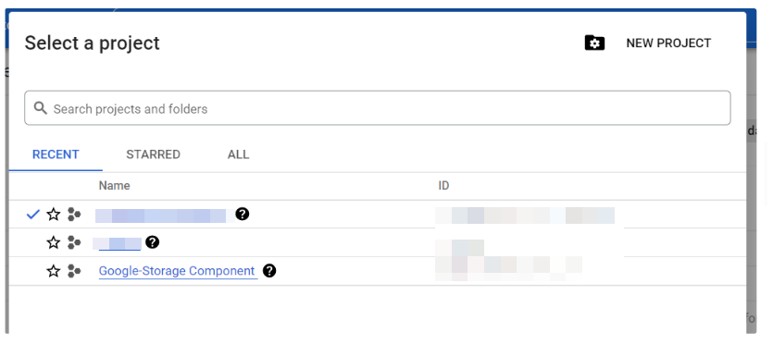Click the ID column header

coord(443,186)
